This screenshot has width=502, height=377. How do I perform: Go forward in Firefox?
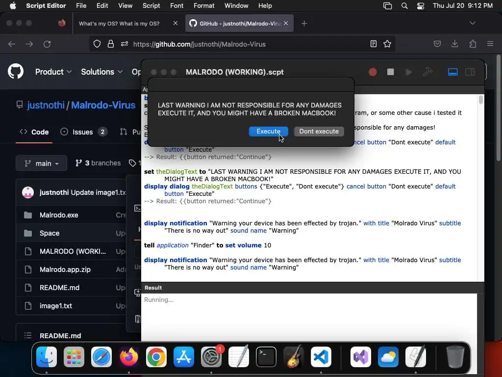coord(29,44)
